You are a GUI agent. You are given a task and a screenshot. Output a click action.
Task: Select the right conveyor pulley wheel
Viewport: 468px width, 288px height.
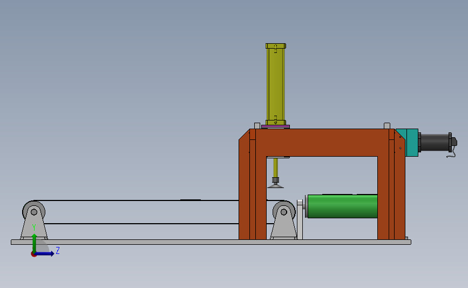pos(284,211)
